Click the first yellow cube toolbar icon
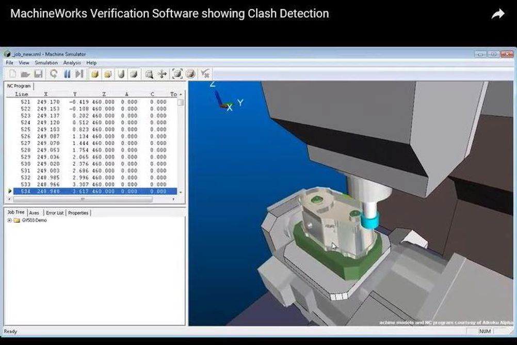Image resolution: width=517 pixels, height=345 pixels. (95, 74)
